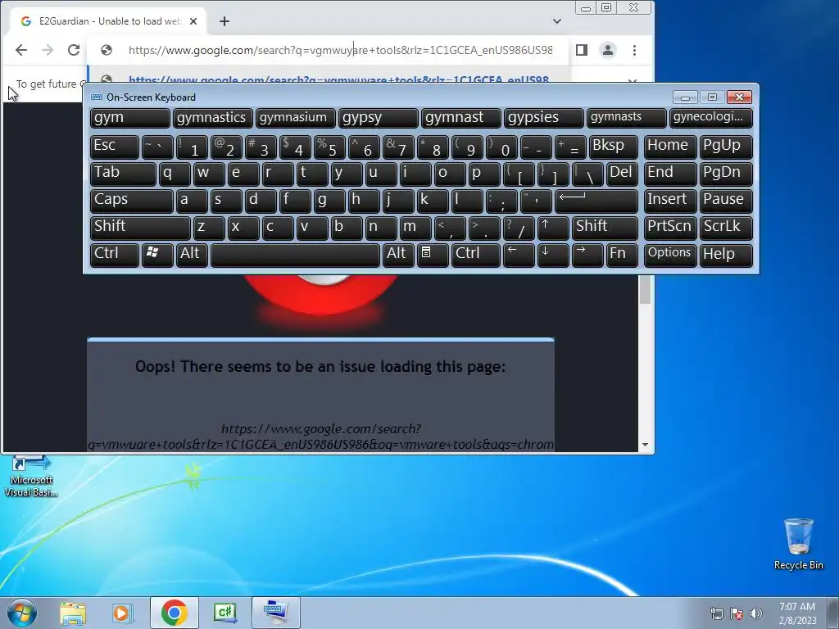
Task: Tap the letter 'w' key
Action: coord(209,174)
